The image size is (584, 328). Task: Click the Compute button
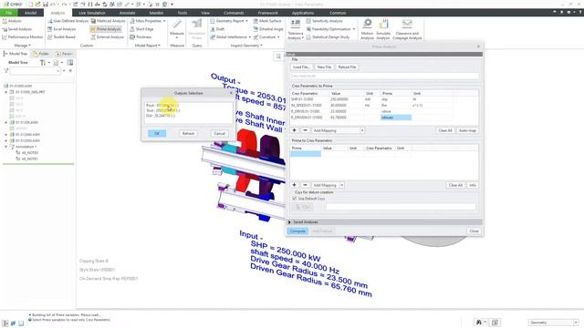pyautogui.click(x=297, y=231)
